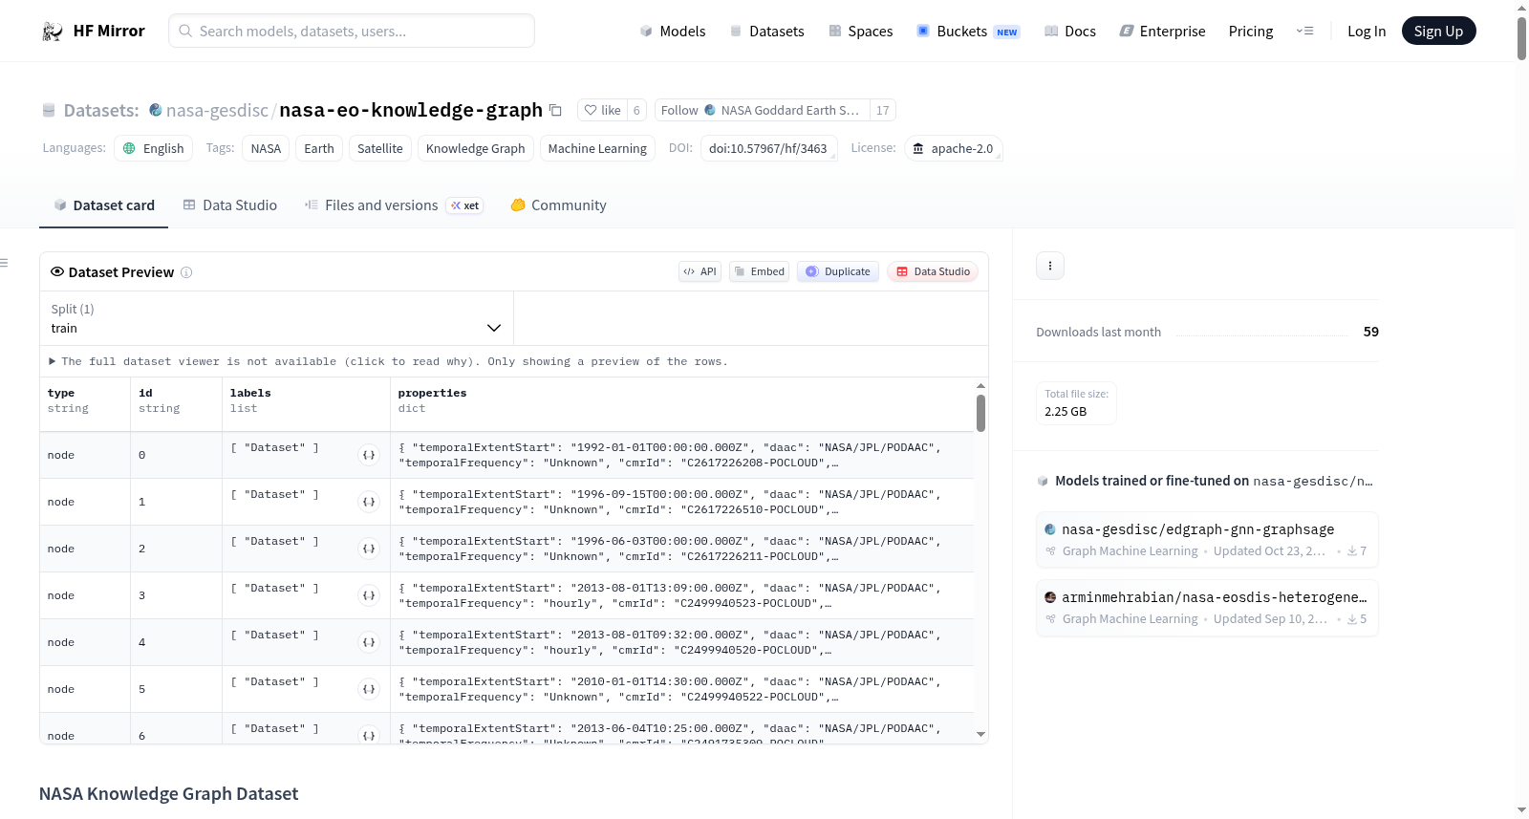Click the "NASA Knowledge Graph Dataset" heading
This screenshot has height=819, width=1529.
[168, 794]
